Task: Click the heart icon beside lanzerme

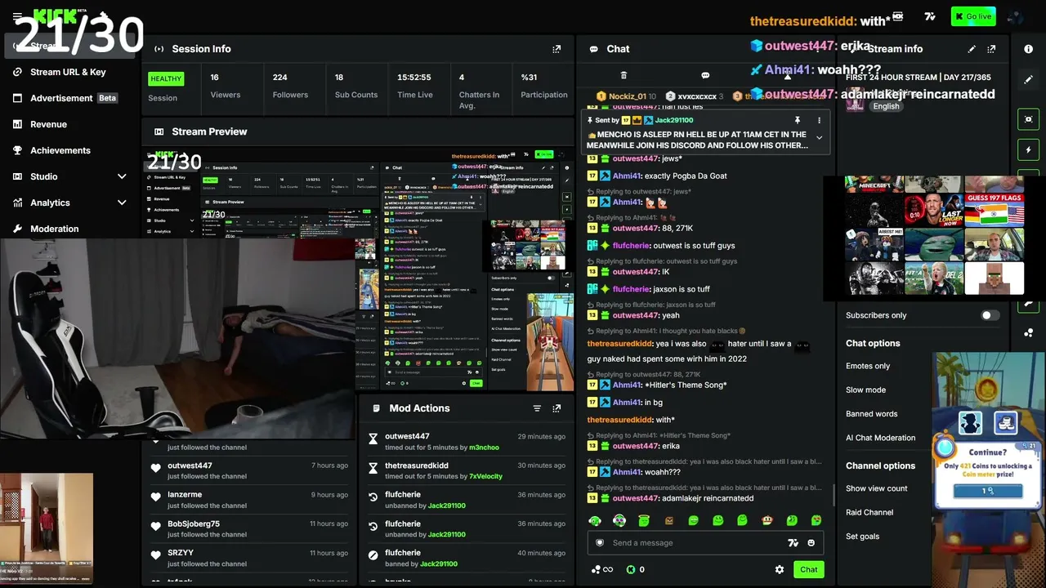Action: [x=156, y=497]
